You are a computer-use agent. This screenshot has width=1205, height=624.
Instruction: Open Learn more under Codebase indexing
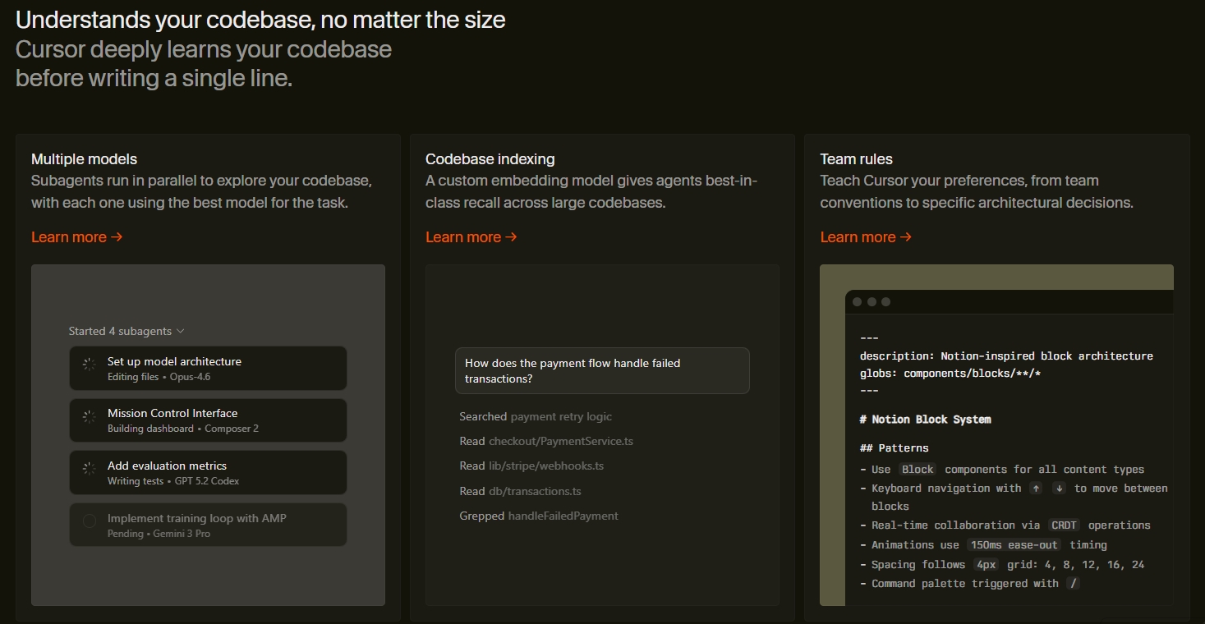pyautogui.click(x=471, y=237)
